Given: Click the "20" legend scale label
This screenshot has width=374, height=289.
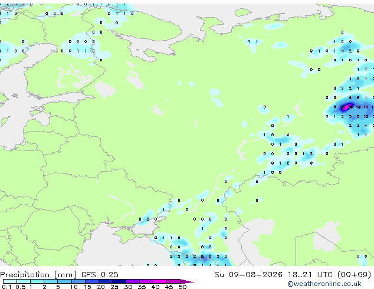Looking at the screenshot, I should 101,287.
